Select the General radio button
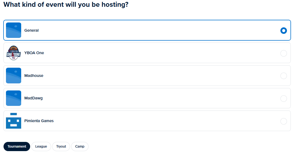The width and height of the screenshot is (294, 153). pos(283,31)
